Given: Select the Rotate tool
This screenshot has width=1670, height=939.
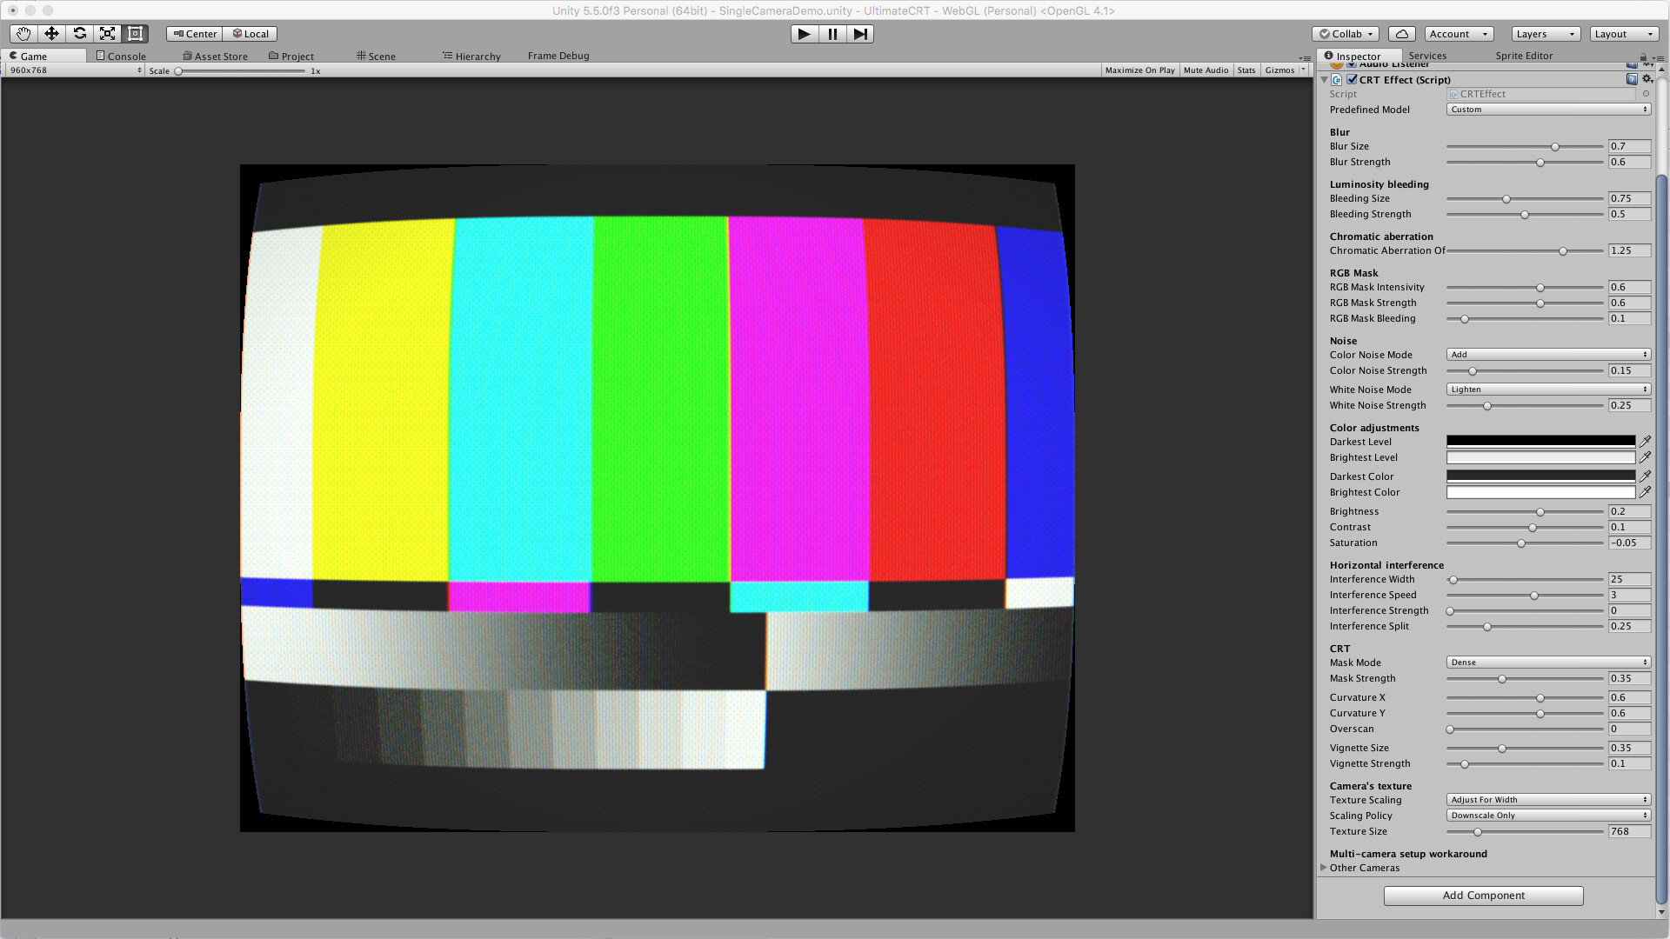Looking at the screenshot, I should click(x=80, y=33).
